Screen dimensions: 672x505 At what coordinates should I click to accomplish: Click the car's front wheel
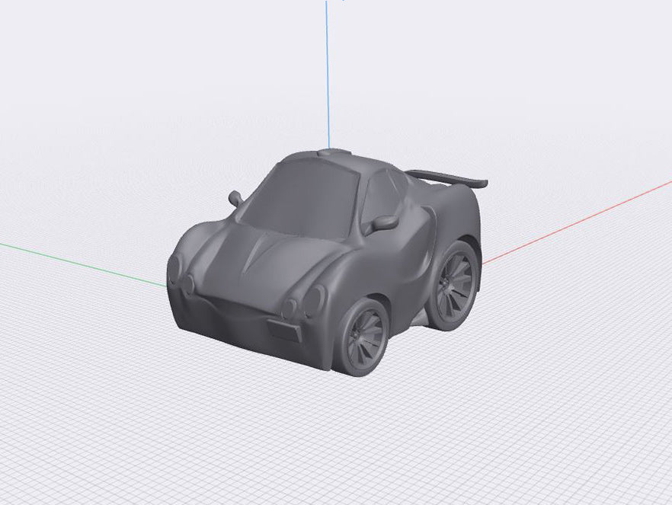click(x=363, y=337)
